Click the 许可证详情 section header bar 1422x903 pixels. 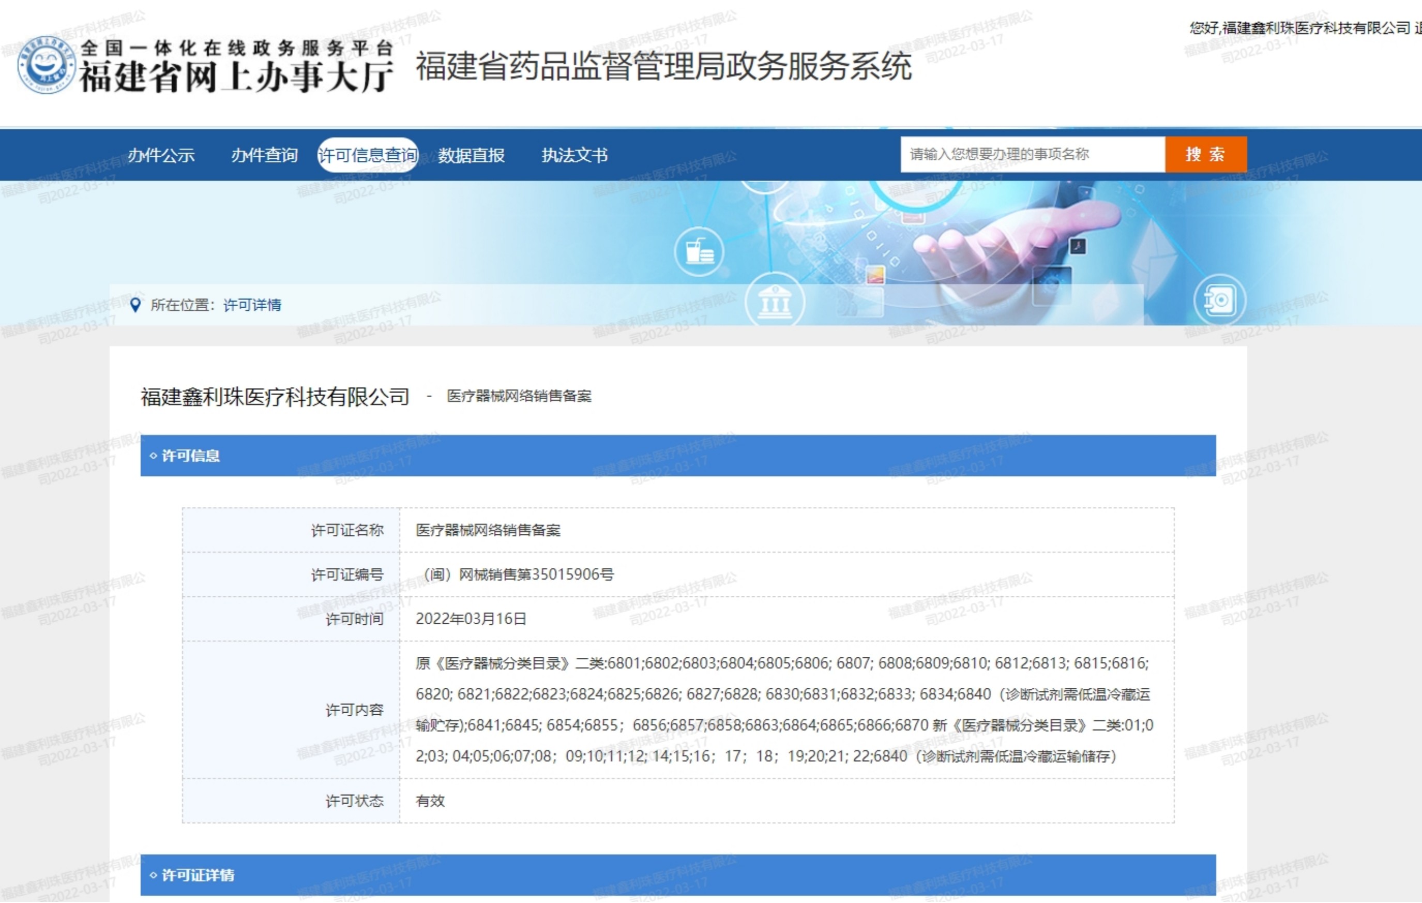coord(677,875)
